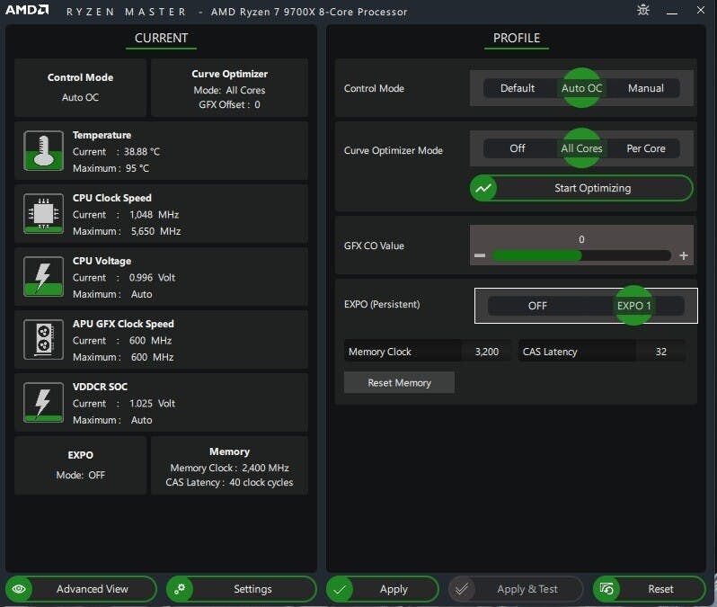
Task: Click the Memory Clock: 2,400 MHz text
Action: [x=229, y=468]
